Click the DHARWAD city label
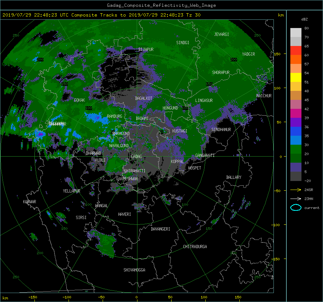This screenshot has height=302, width=323. coord(94,153)
